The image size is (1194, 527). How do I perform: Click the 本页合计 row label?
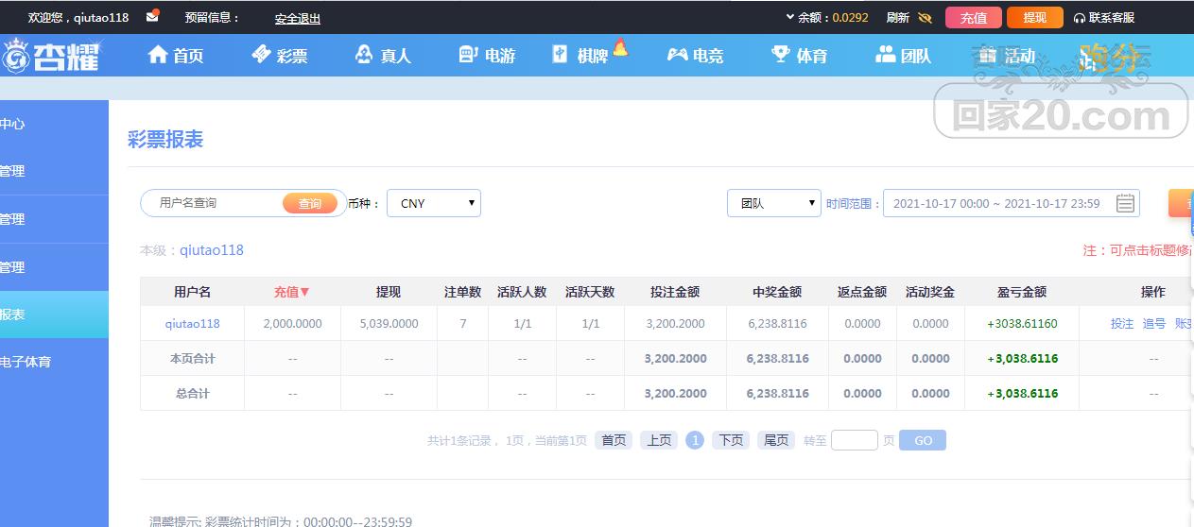pyautogui.click(x=192, y=359)
